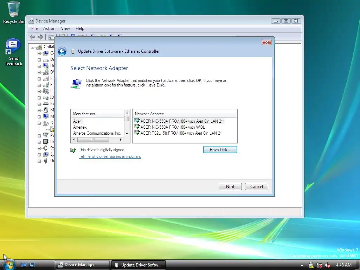
Task: Click Manufacturer list scroll down arrow
Action: point(127,134)
